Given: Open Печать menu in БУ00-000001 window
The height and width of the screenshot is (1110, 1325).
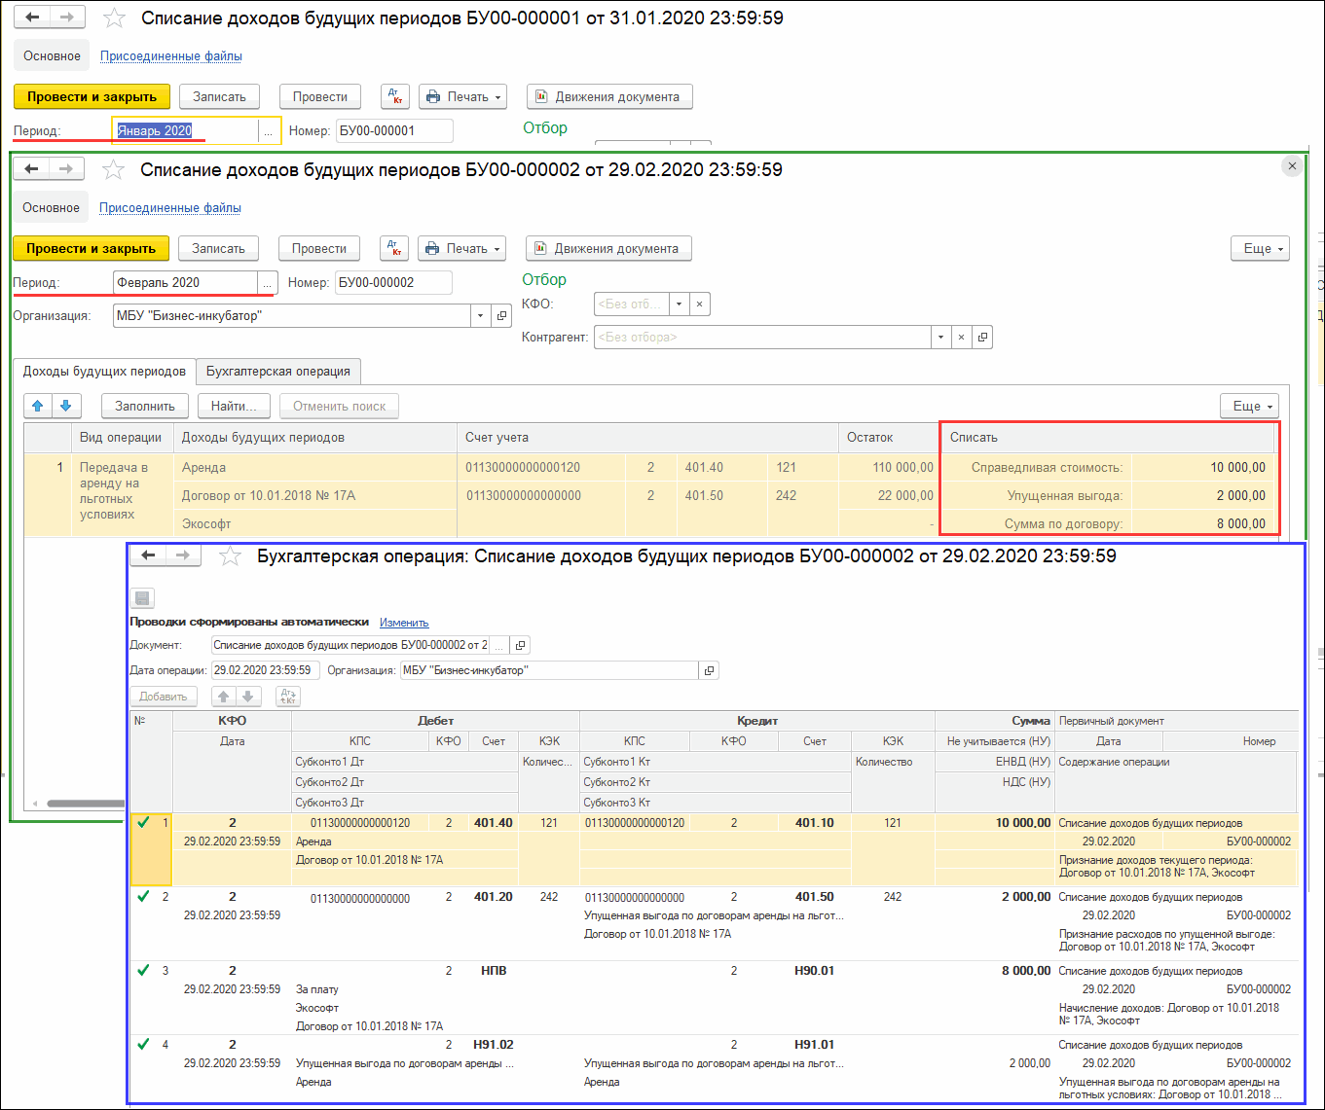Looking at the screenshot, I should coord(463,96).
